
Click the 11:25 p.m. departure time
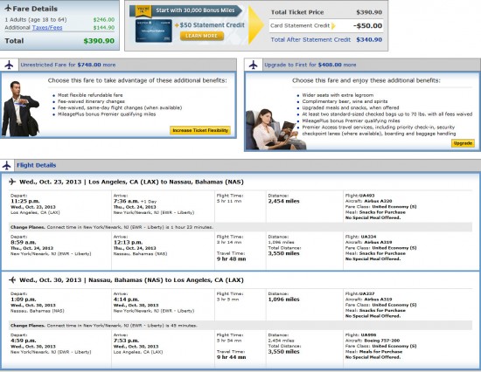[x=25, y=201]
